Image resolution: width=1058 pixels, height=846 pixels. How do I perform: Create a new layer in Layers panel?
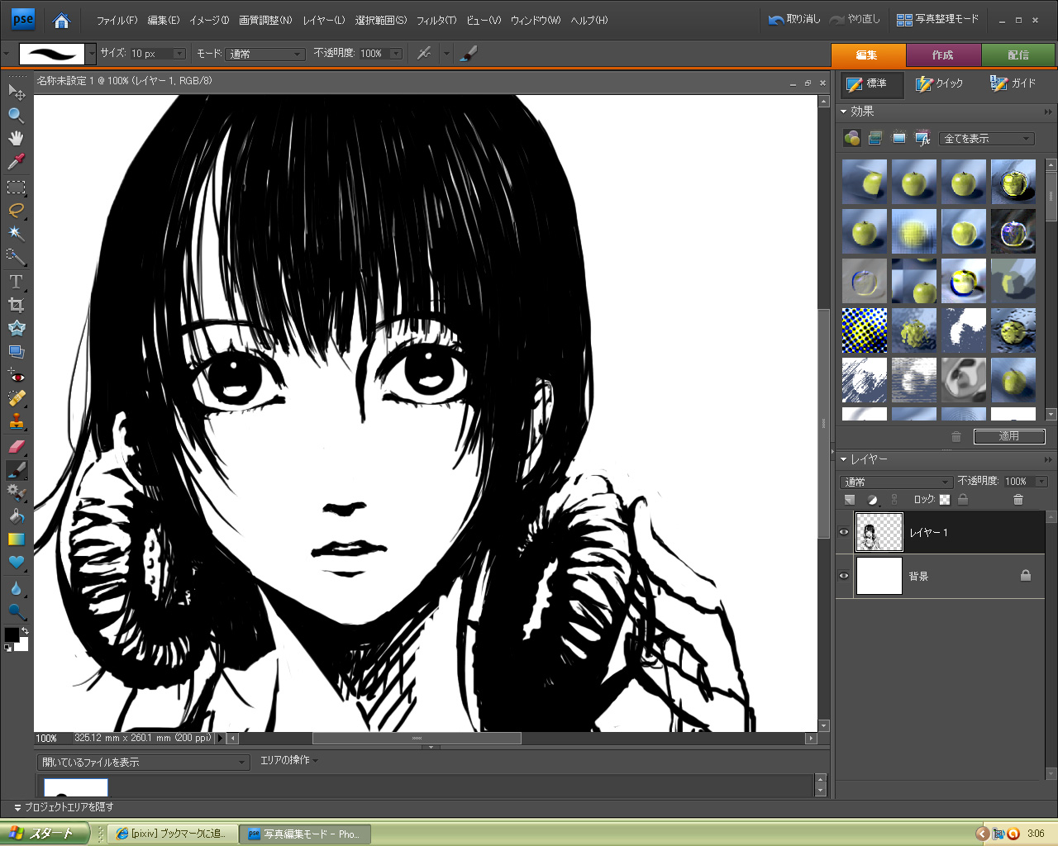849,500
